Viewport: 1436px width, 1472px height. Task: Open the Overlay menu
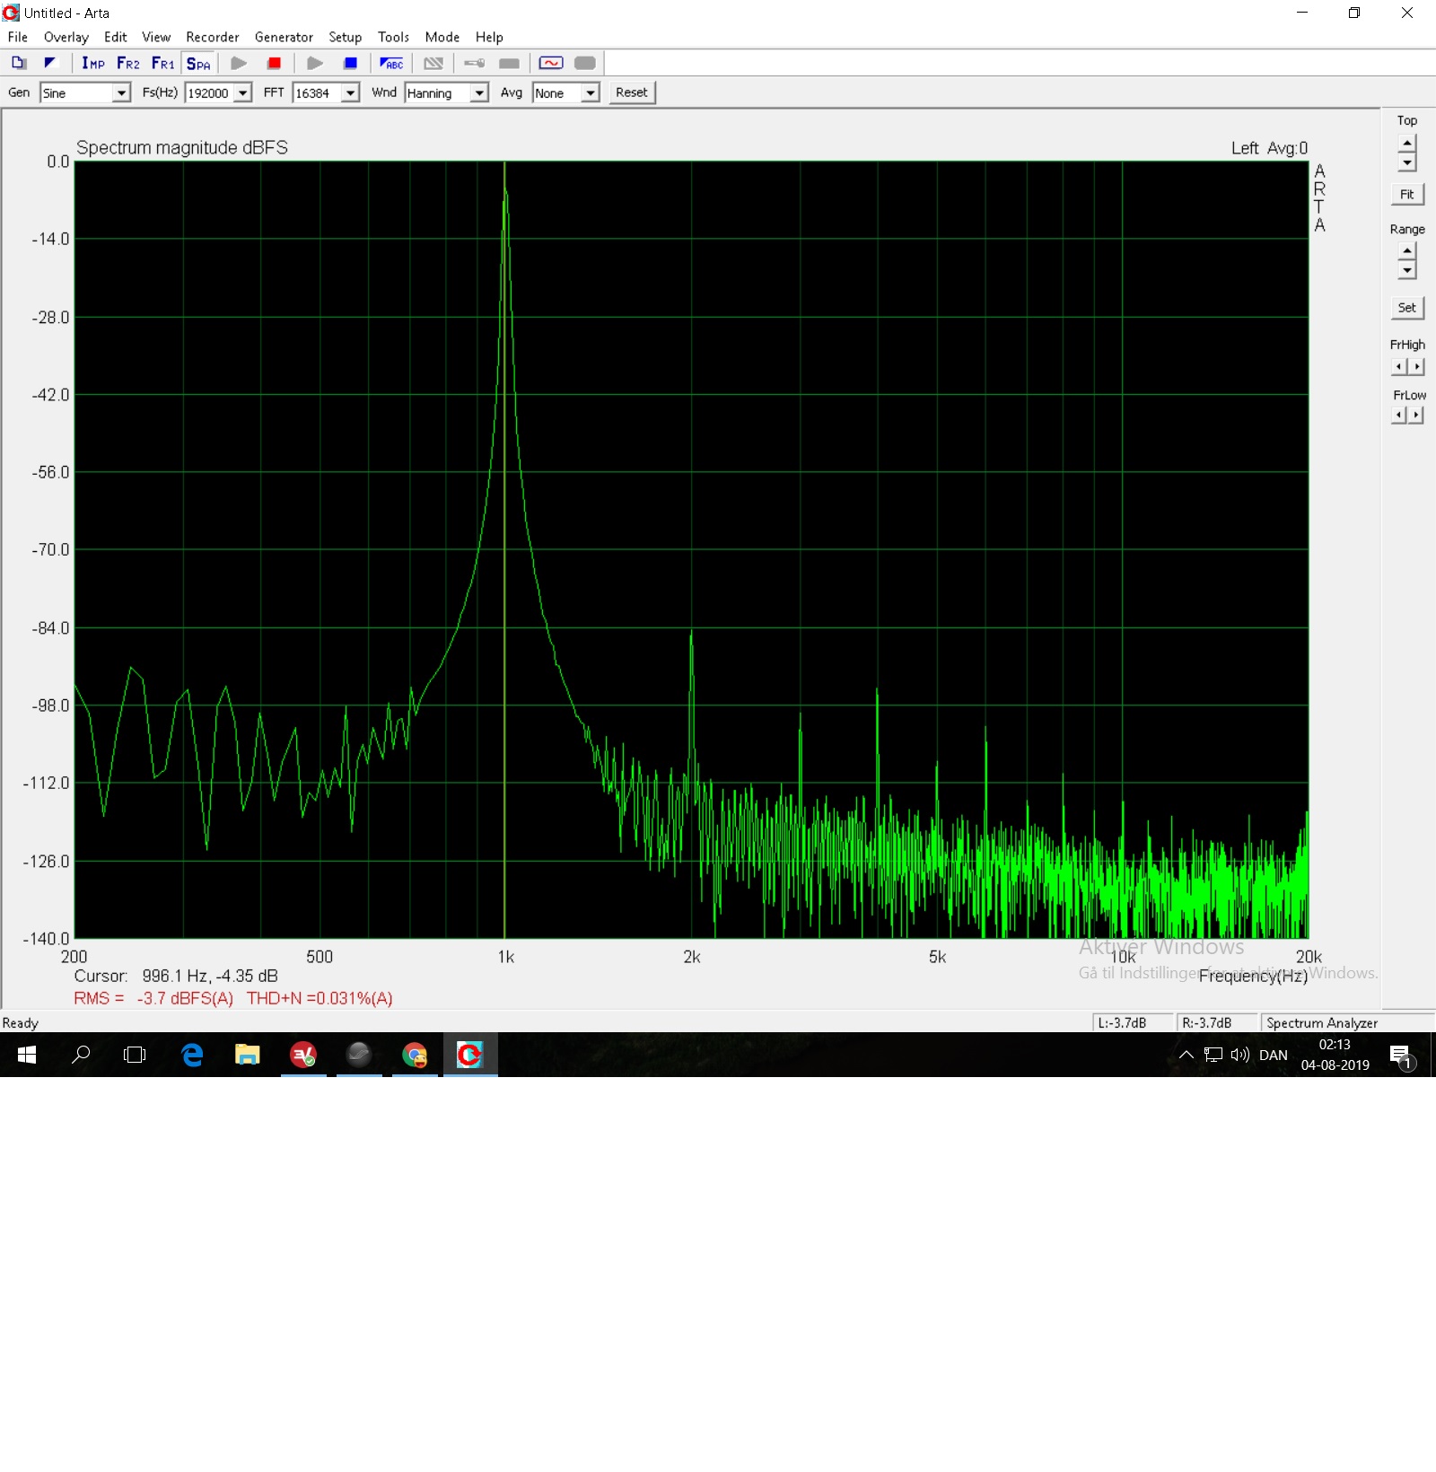click(66, 37)
